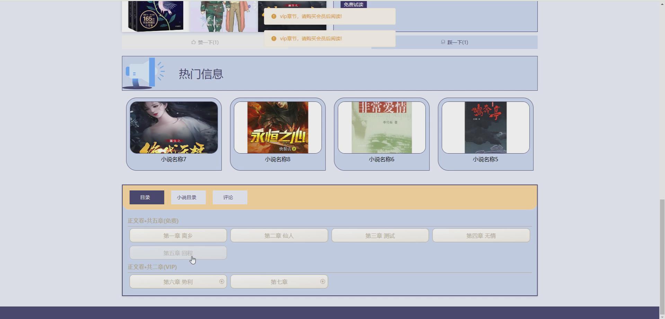This screenshot has width=665, height=319.
Task: Click the 小说名称7 title text
Action: click(x=174, y=159)
